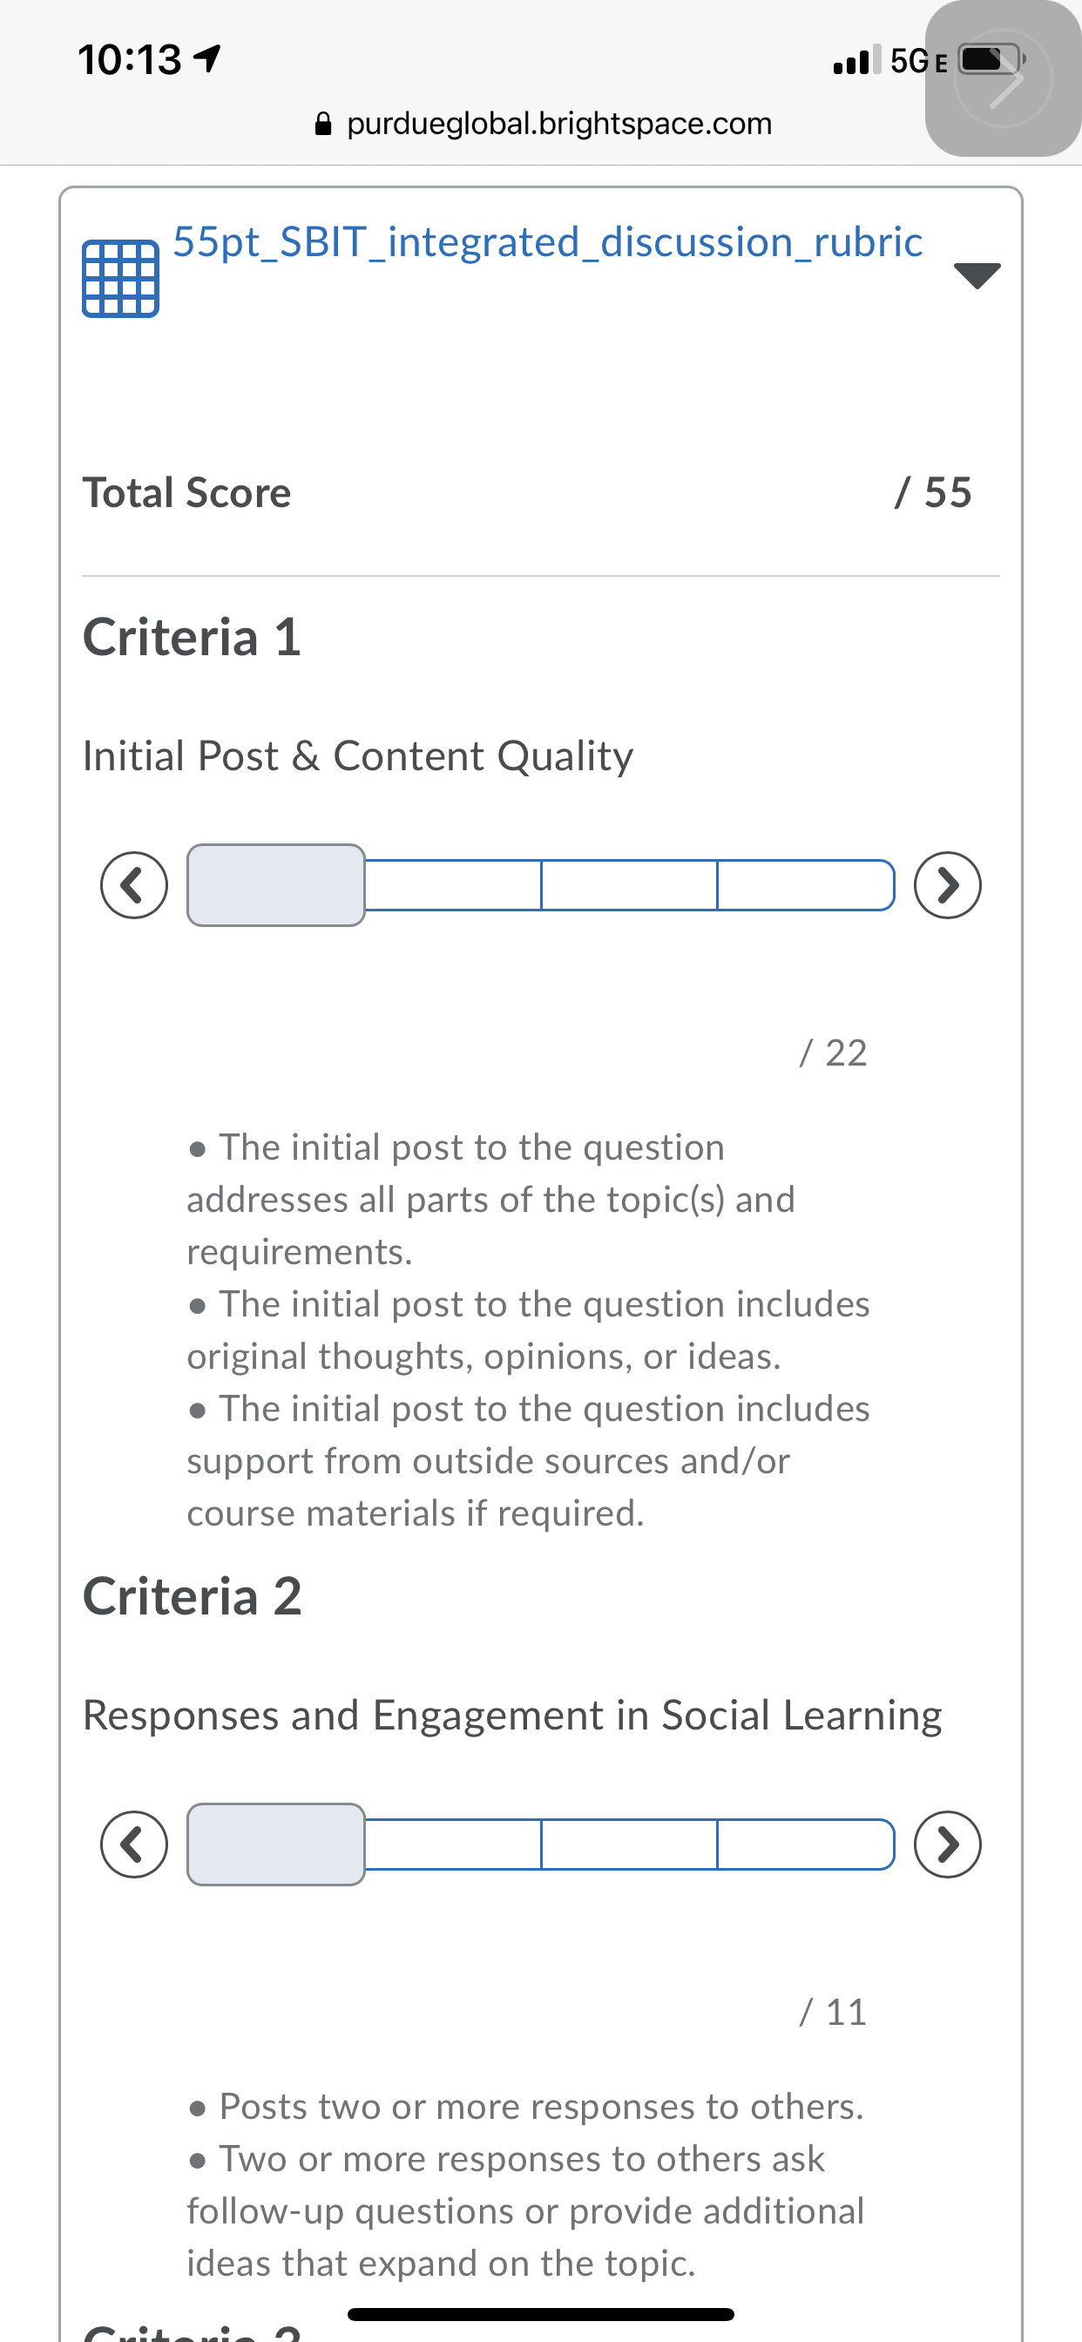Tap the home indicator bar at the bottom
This screenshot has width=1082, height=2342.
(x=540, y=2314)
